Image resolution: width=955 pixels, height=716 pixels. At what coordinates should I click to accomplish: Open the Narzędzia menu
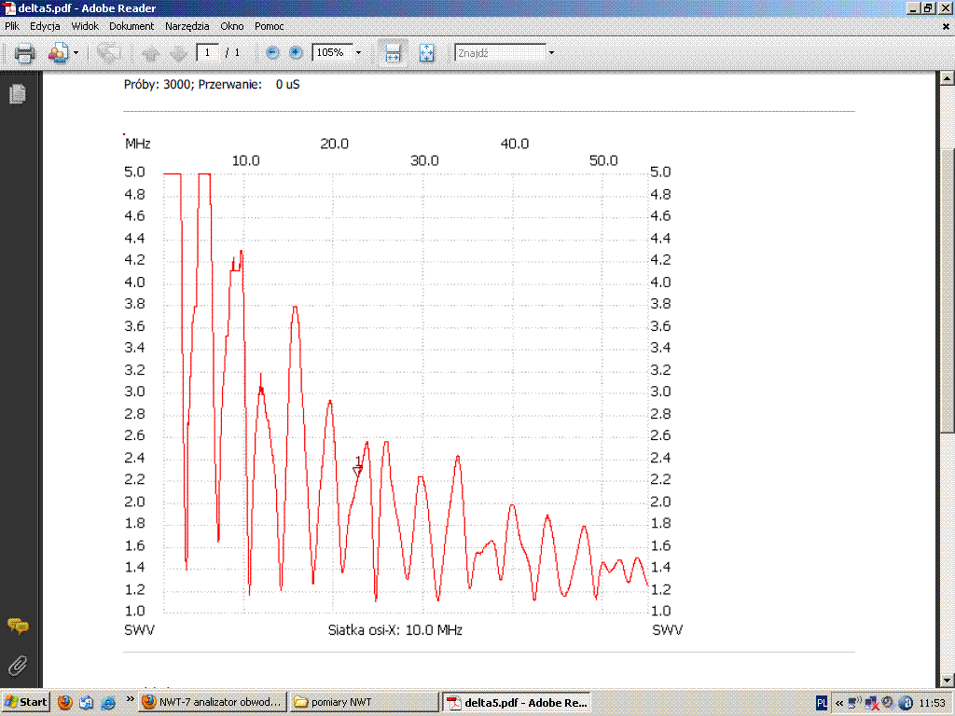point(187,27)
